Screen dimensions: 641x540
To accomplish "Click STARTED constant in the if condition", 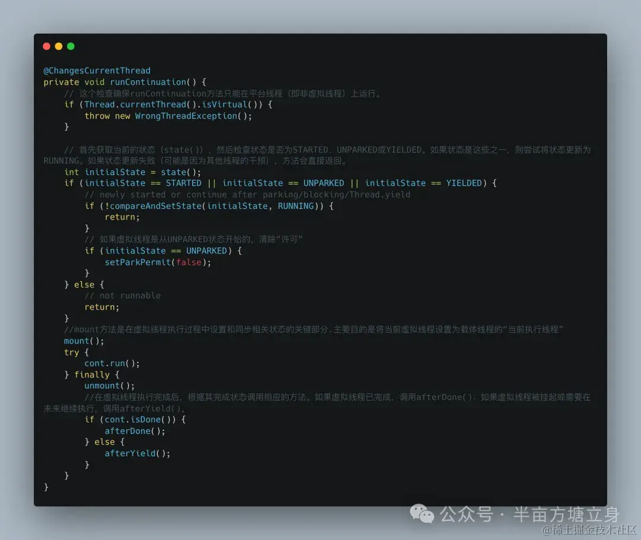I will point(183,183).
